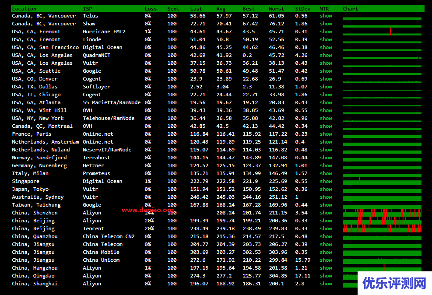Image resolution: width=432 pixels, height=295 pixels.
Task: Show MTR for Aliyun Shenzhen
Action: click(326, 213)
